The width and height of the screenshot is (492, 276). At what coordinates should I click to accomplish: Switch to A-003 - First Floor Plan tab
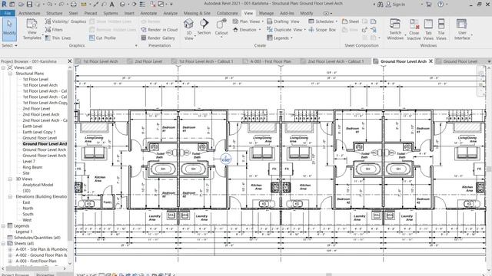271,61
